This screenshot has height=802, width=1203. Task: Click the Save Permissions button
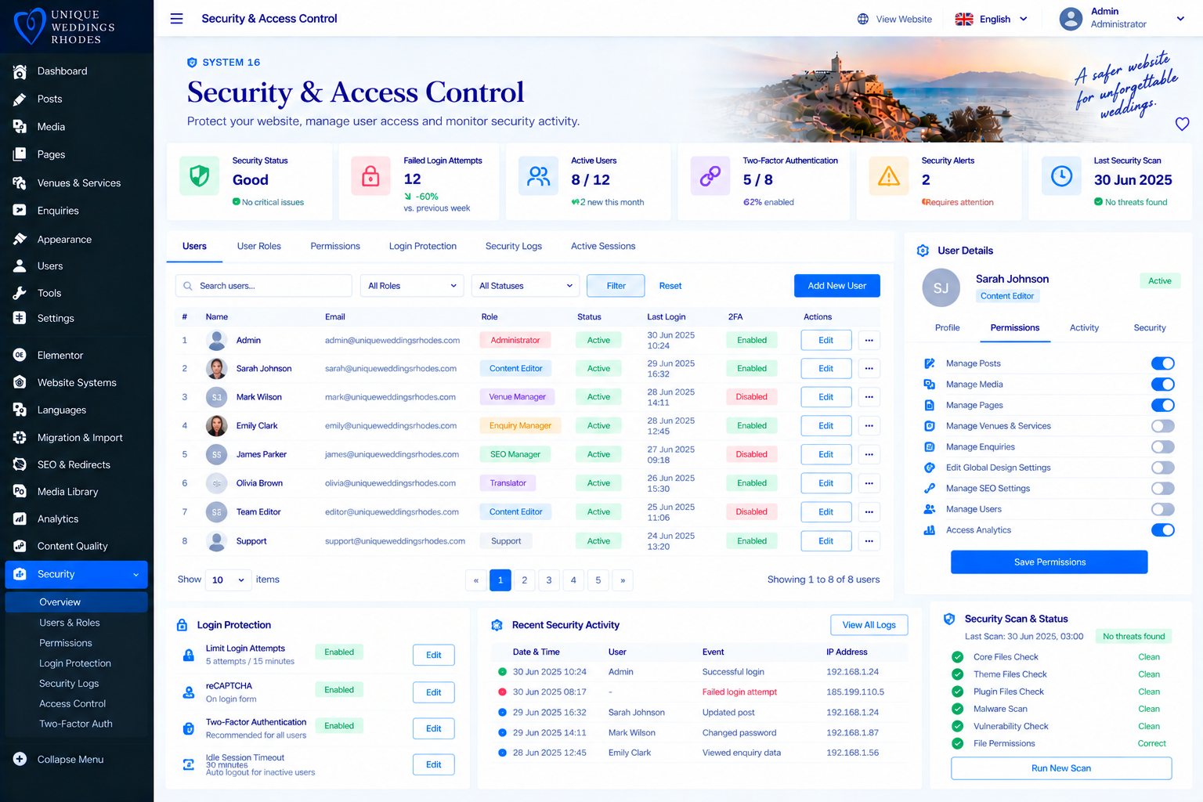point(1049,562)
